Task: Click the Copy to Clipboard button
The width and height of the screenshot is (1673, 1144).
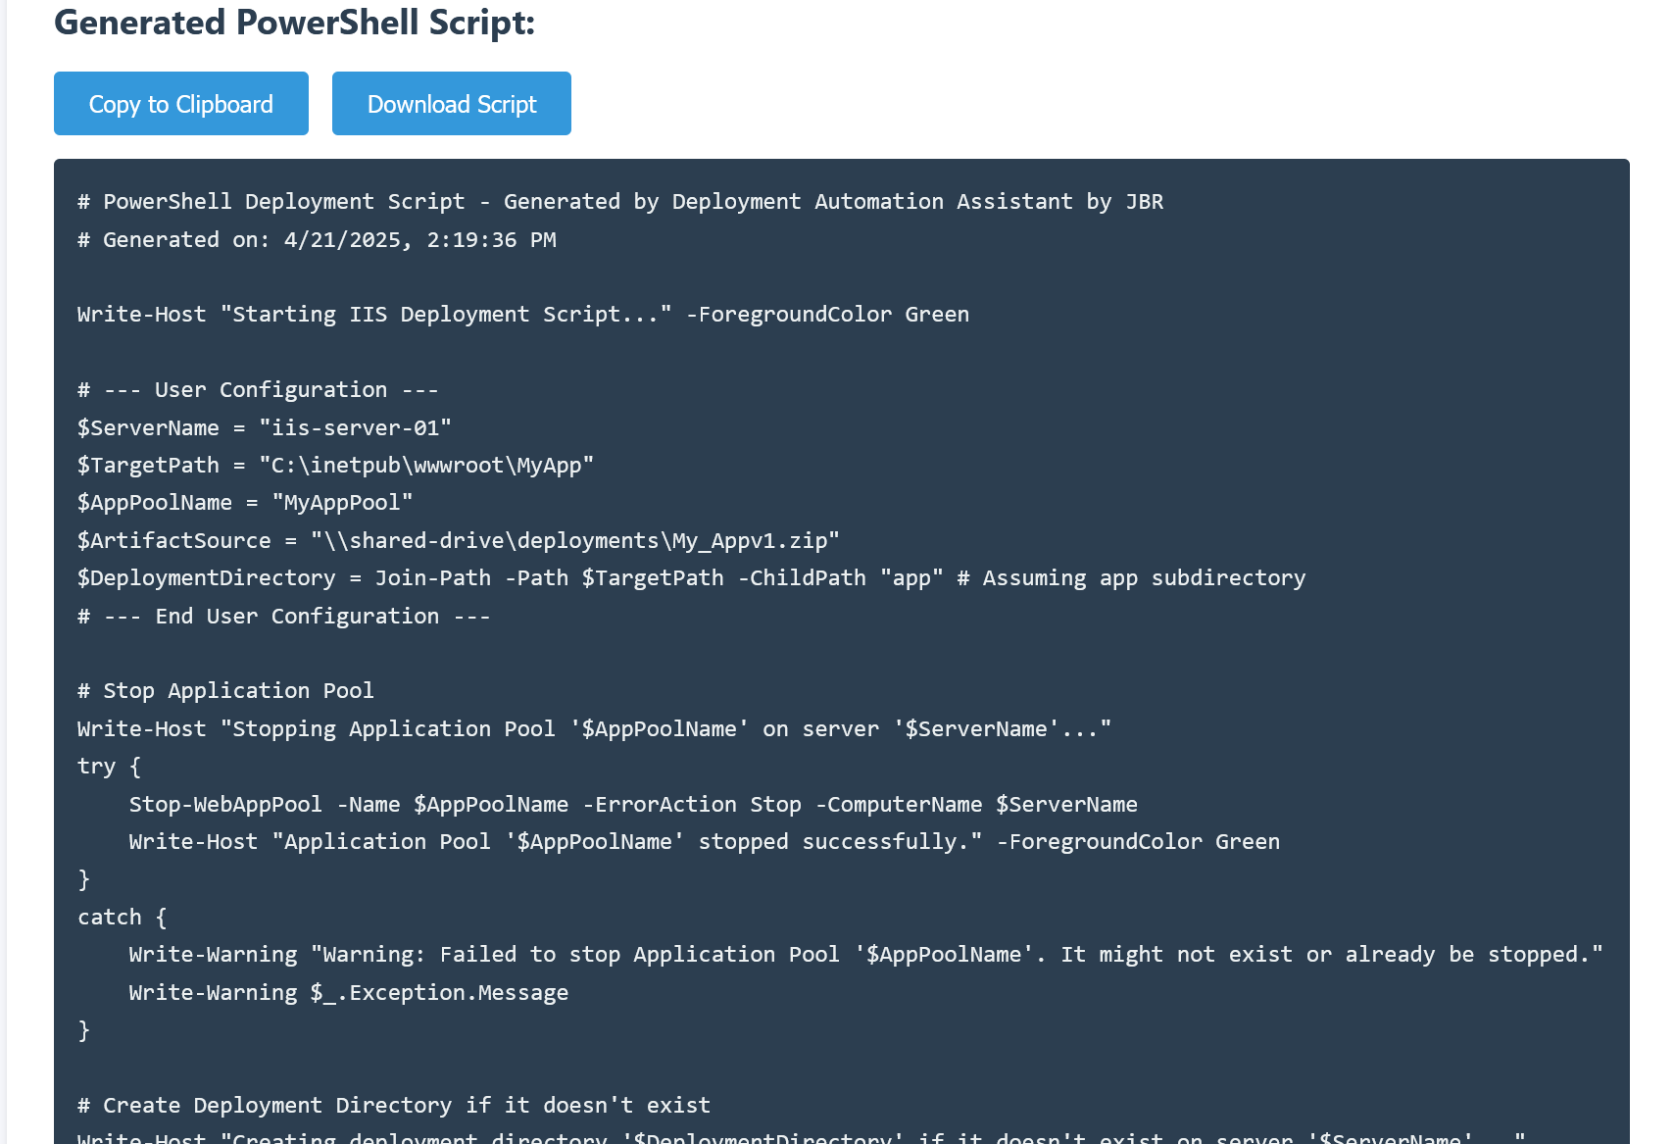Action: 180,103
